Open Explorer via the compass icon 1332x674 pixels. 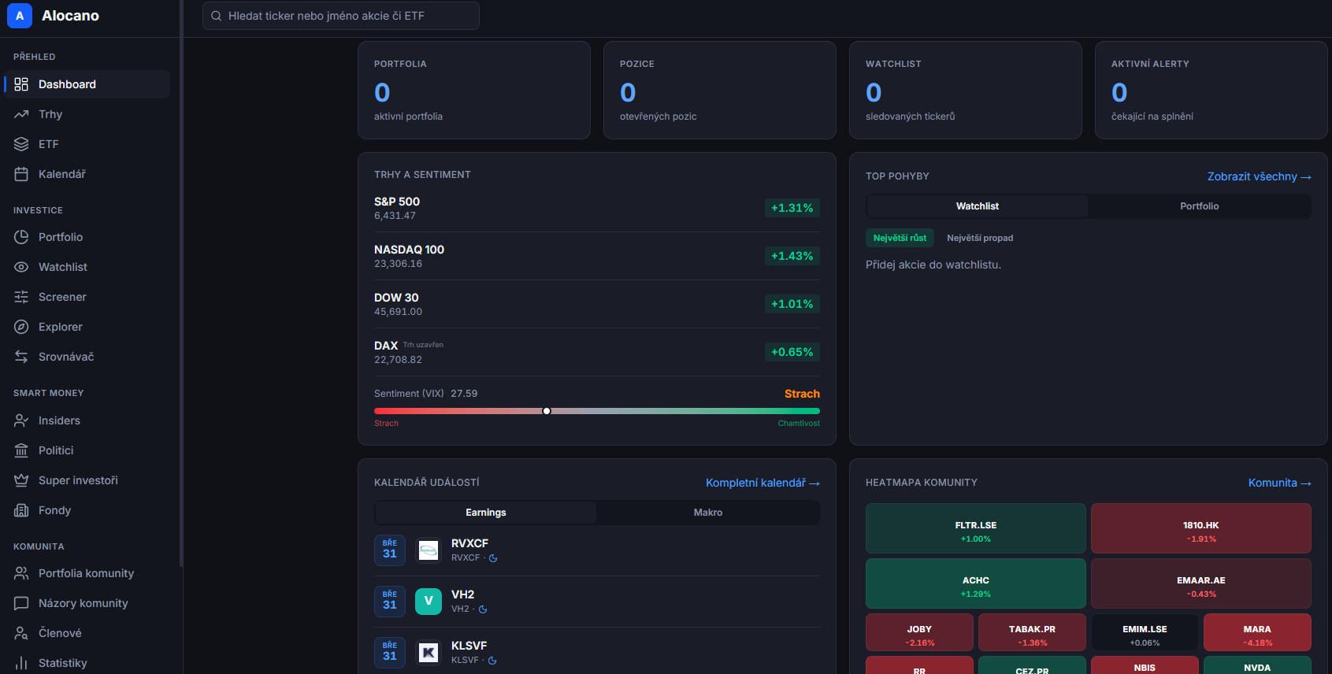click(x=21, y=327)
